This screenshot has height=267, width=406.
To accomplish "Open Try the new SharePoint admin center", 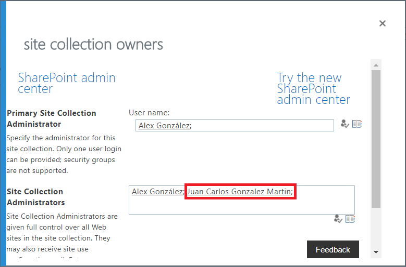I will pyautogui.click(x=313, y=88).
